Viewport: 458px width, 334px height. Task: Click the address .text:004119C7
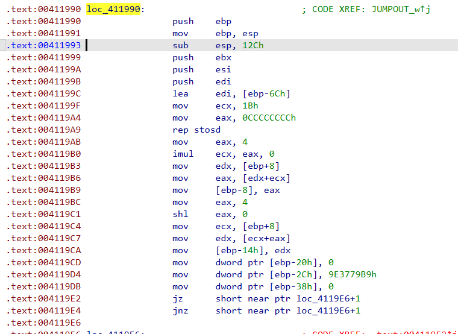43,238
